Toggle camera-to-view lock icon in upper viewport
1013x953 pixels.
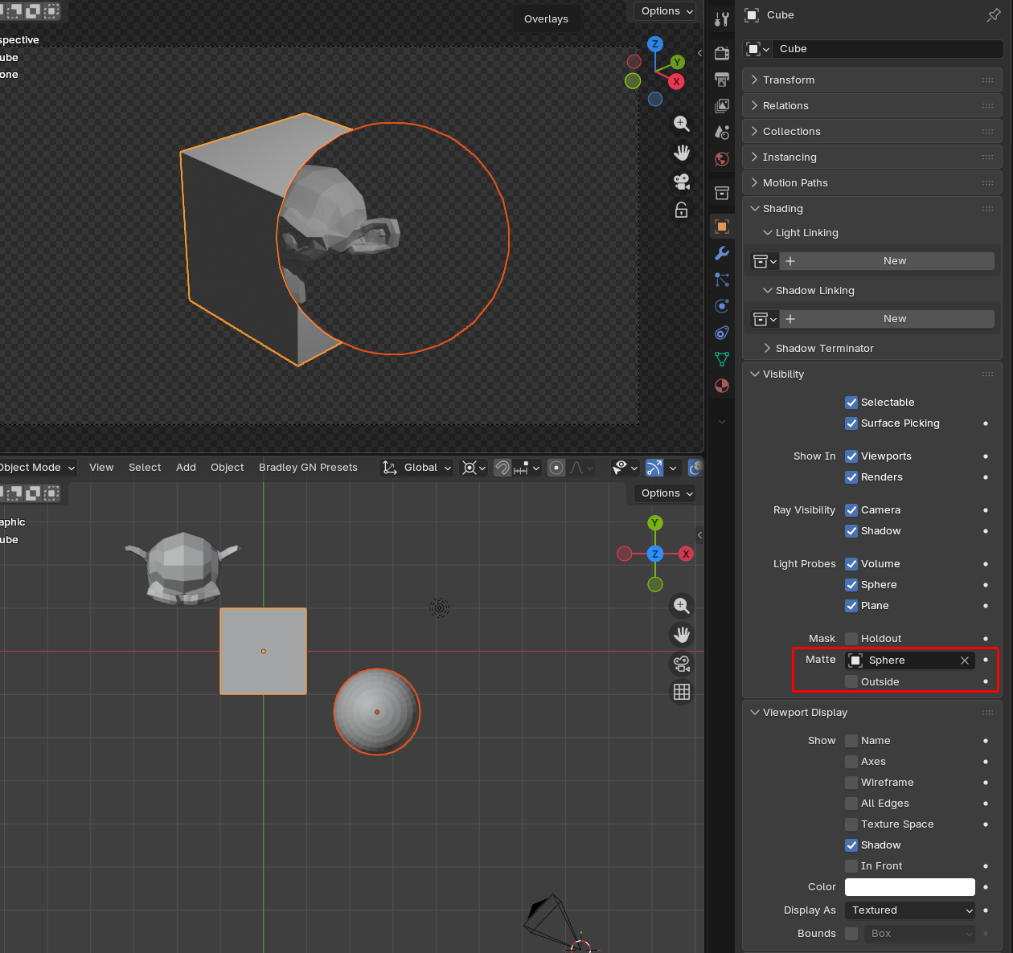click(682, 211)
